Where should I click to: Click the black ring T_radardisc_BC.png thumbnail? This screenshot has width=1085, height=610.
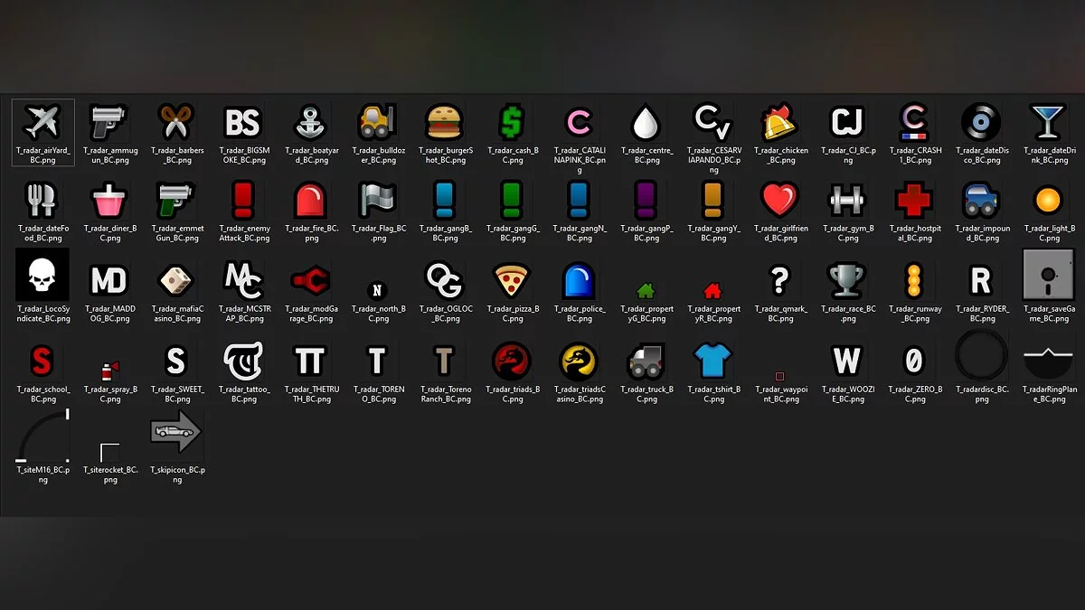981,358
